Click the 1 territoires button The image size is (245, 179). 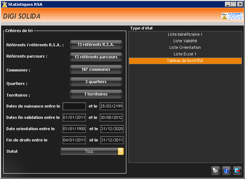click(96, 94)
